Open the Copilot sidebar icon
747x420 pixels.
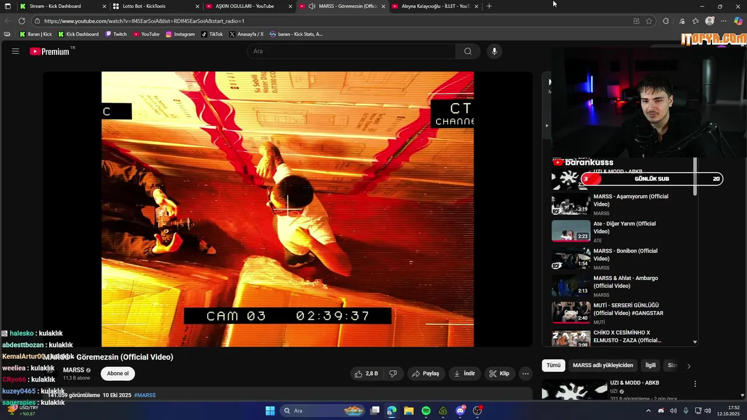[738, 21]
